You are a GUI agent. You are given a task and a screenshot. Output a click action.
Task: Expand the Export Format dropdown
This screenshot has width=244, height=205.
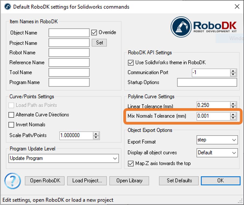click(217, 140)
